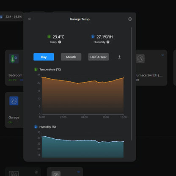Click the Bedroom card label
The height and width of the screenshot is (176, 176).
15,75
